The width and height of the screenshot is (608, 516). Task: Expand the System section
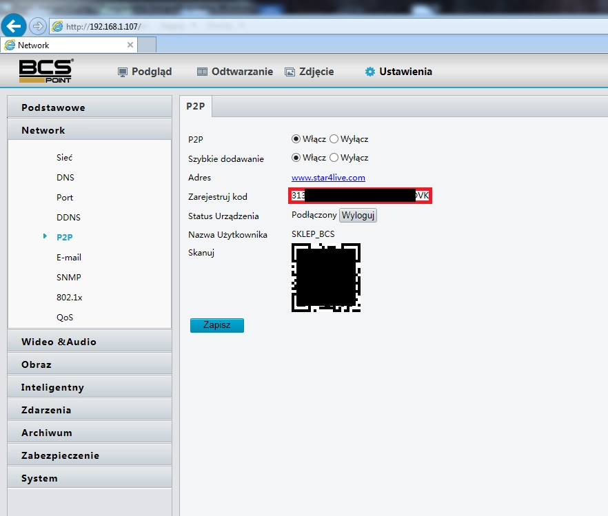90,478
